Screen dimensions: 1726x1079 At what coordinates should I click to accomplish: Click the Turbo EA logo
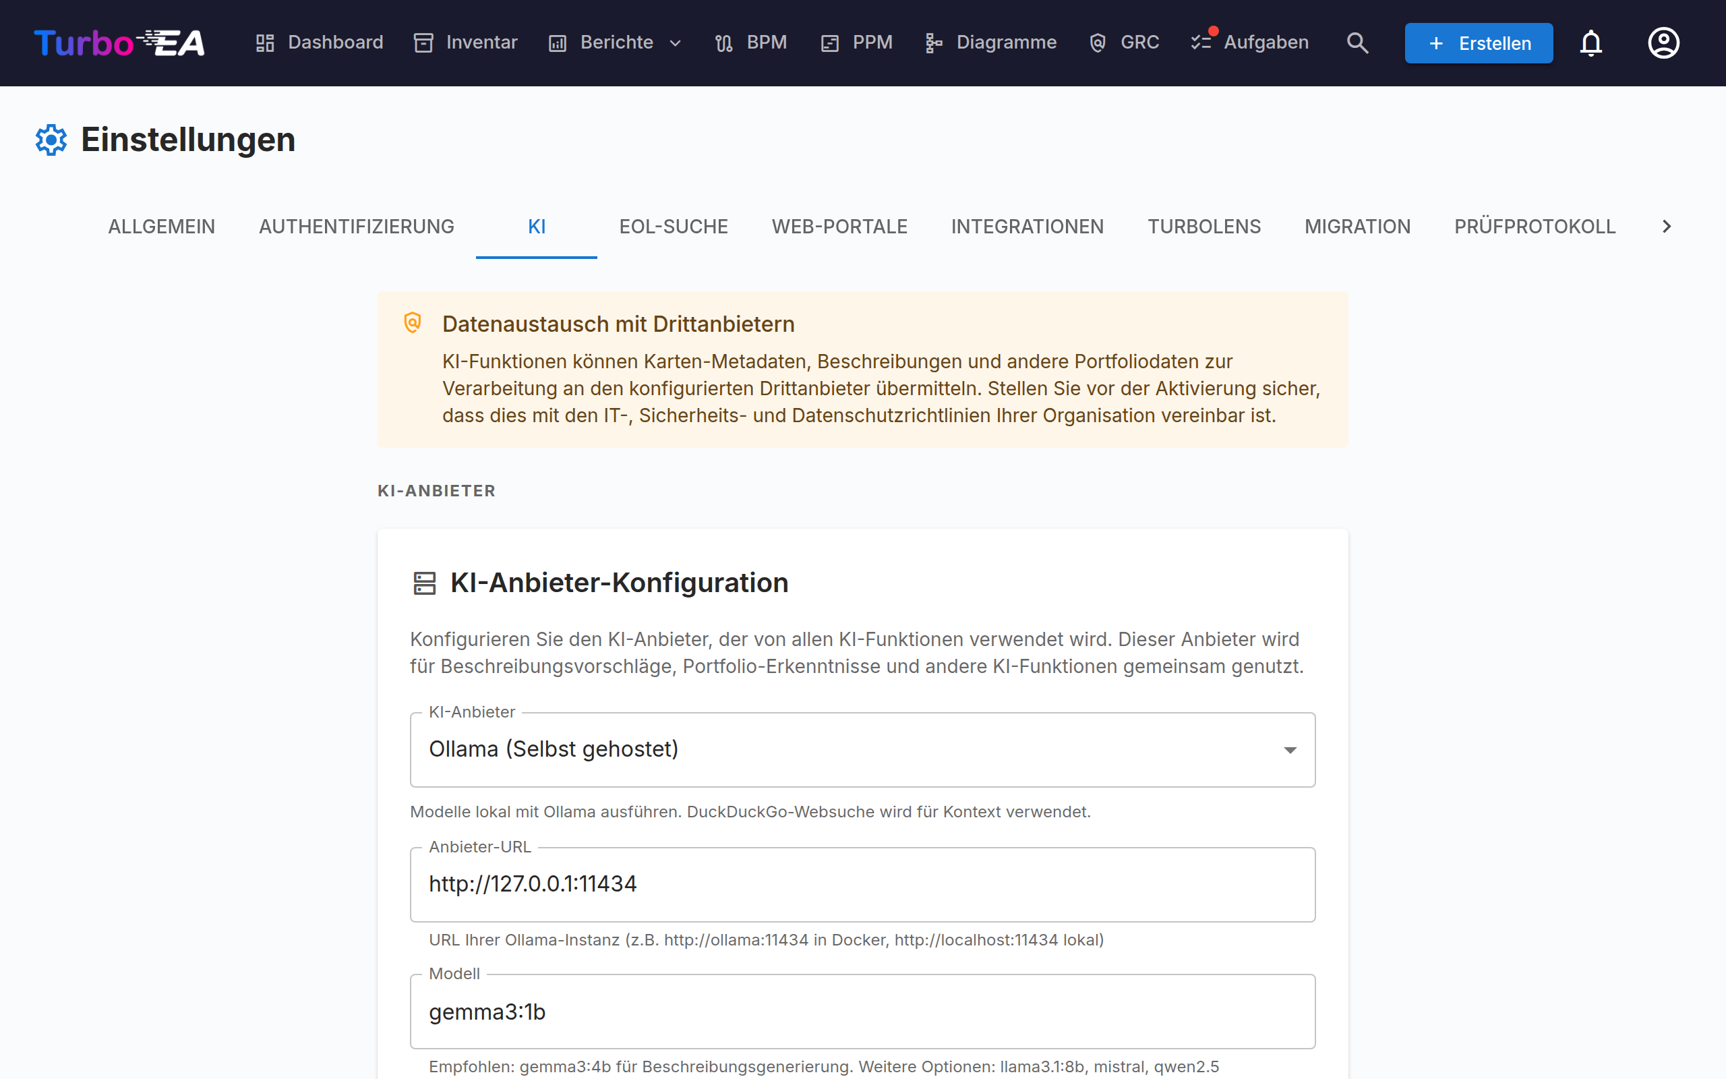119,42
